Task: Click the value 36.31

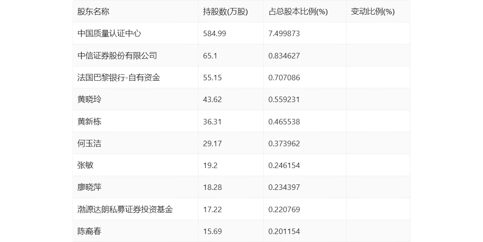Action: coord(212,121)
